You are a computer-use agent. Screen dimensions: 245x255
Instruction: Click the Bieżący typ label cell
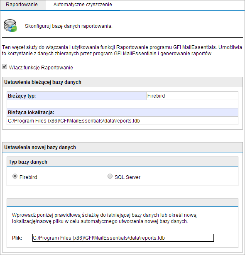click(x=76, y=96)
